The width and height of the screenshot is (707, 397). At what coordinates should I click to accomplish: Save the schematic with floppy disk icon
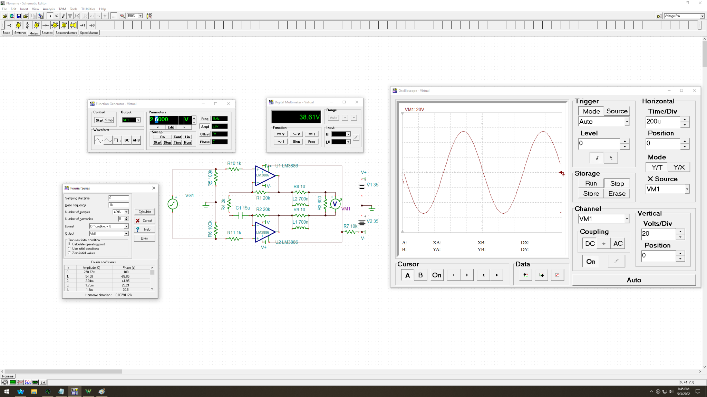click(19, 16)
